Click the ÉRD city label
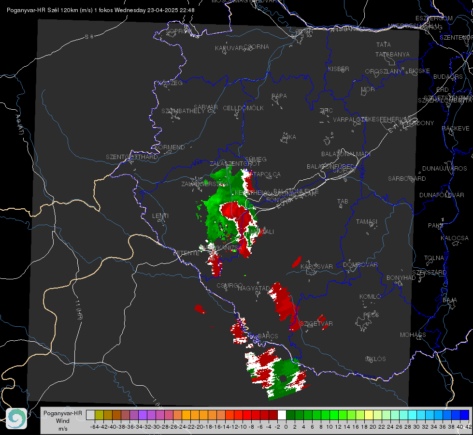Viewport: 473px width, 435px height. (443, 90)
